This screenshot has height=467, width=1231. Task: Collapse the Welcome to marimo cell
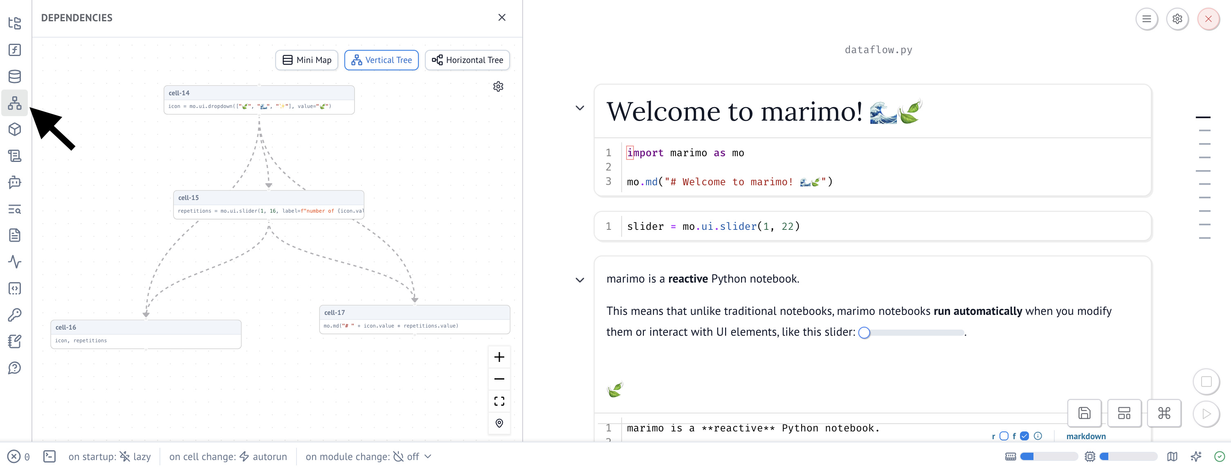click(580, 108)
